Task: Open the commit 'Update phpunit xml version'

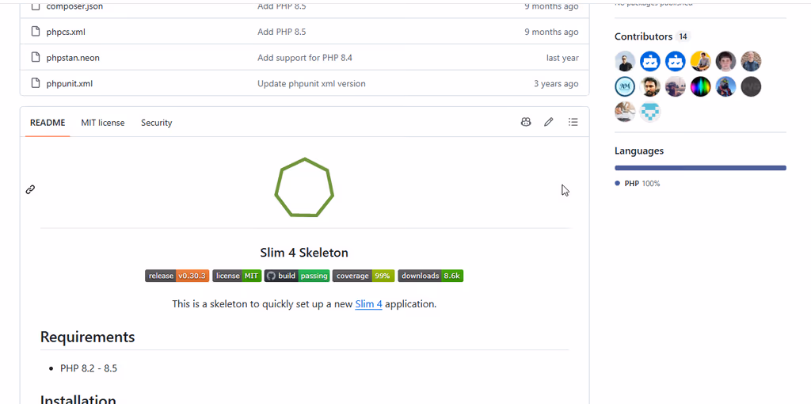Action: (x=311, y=84)
